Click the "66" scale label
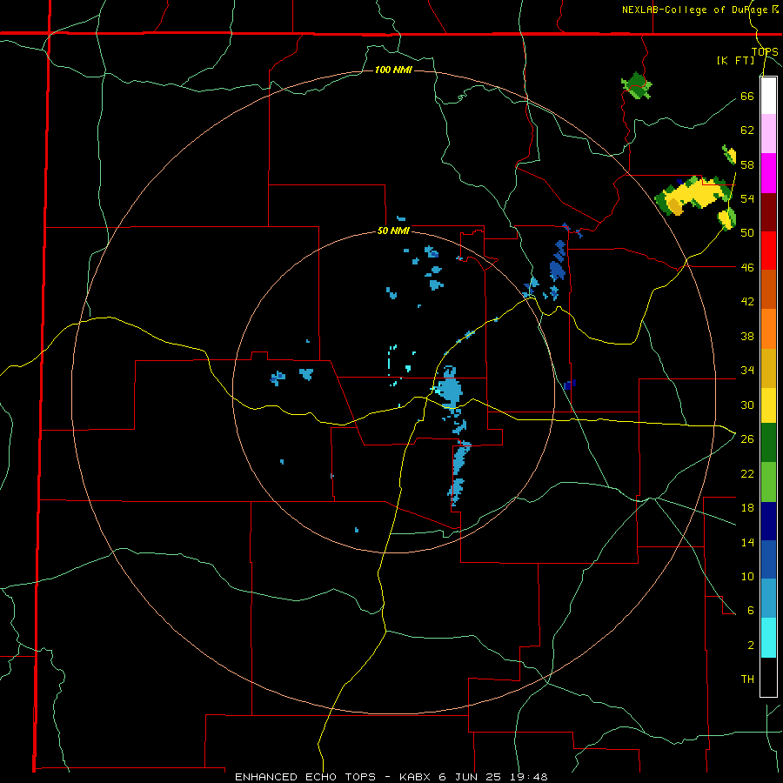Viewport: 783px width, 783px height. [x=747, y=96]
